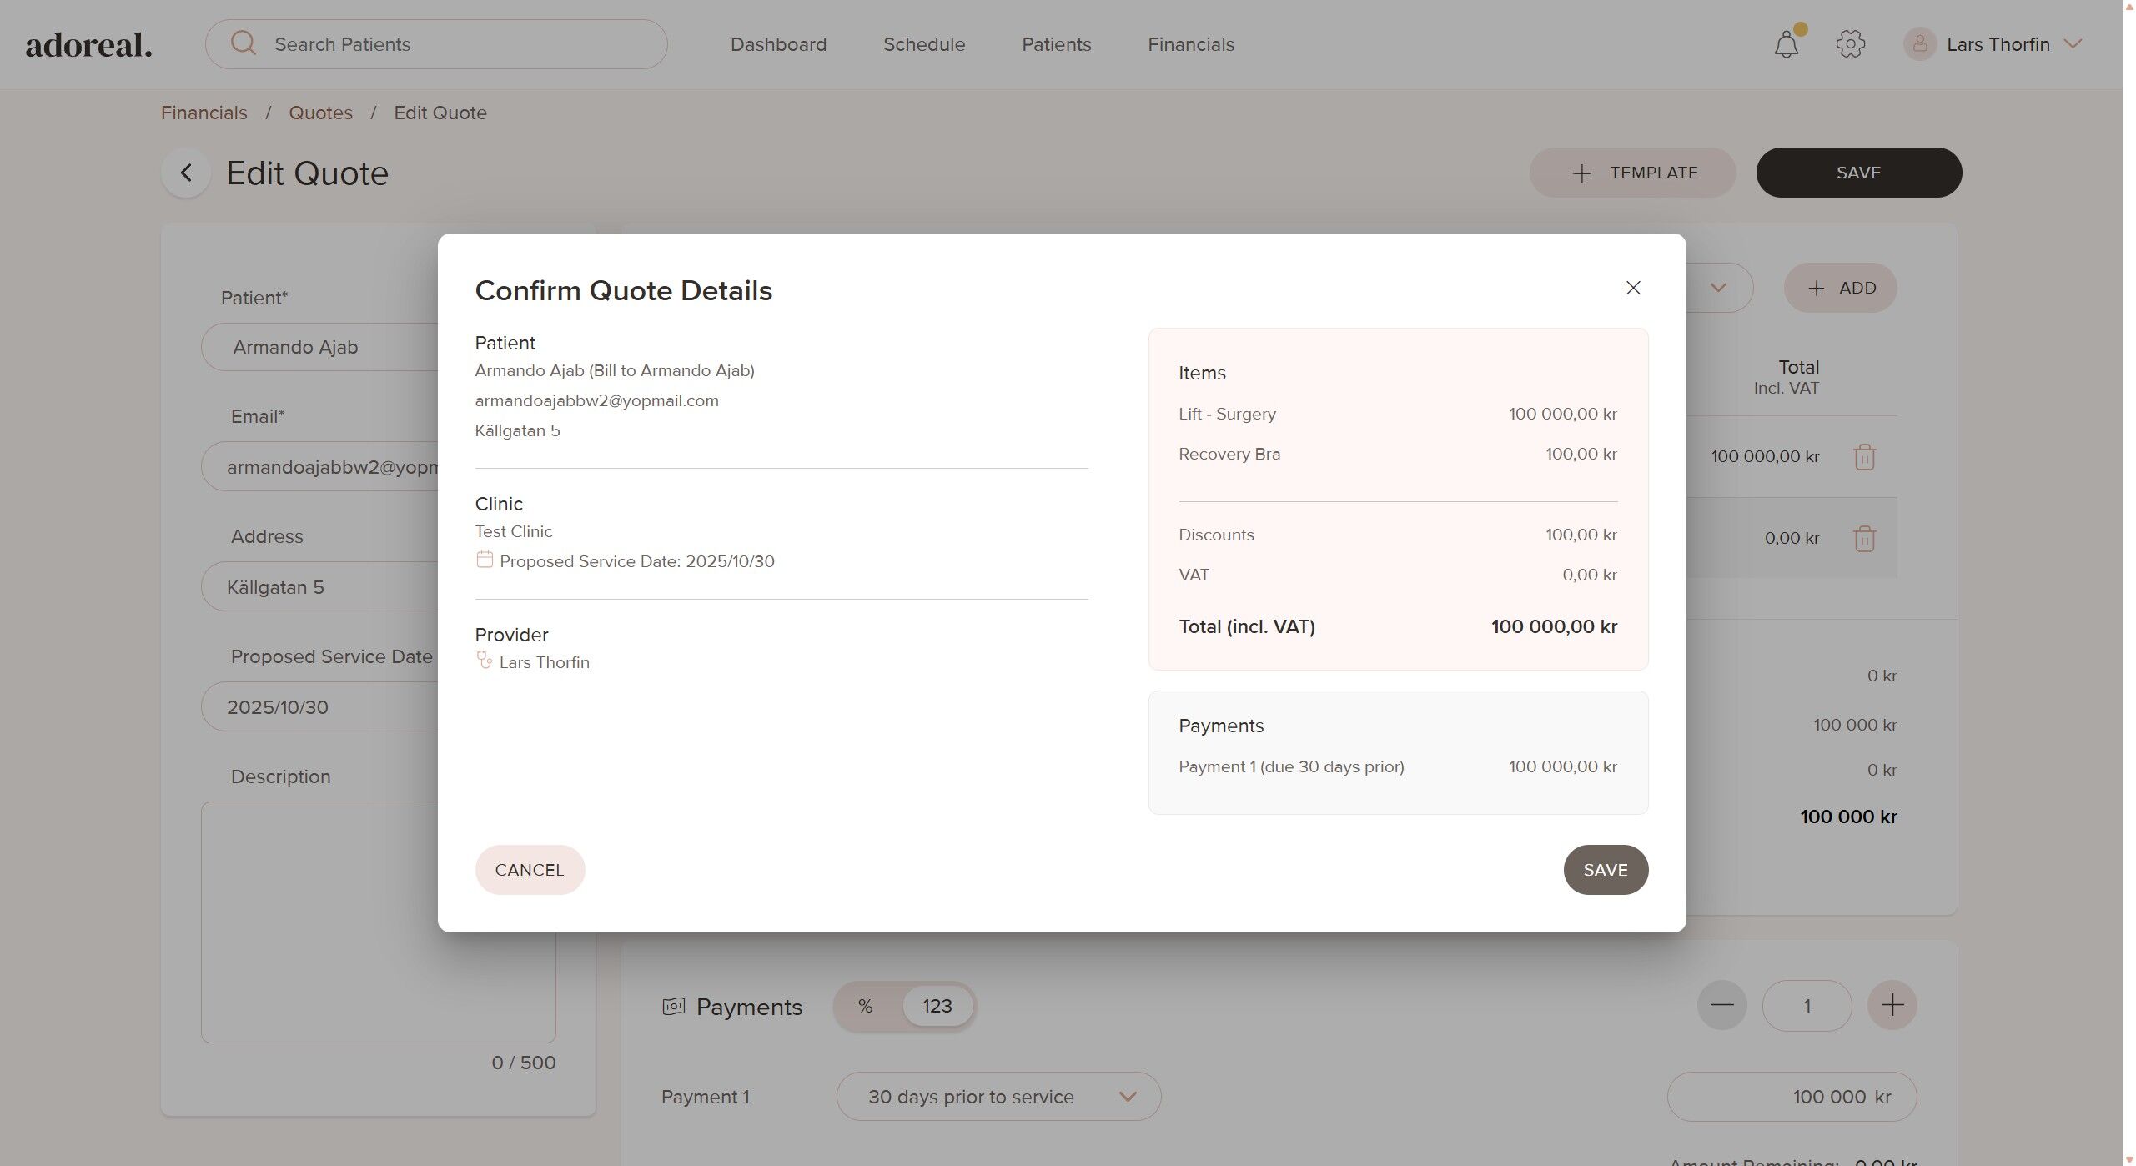Close the Confirm Quote Details dialog
This screenshot has width=2136, height=1166.
tap(1632, 288)
